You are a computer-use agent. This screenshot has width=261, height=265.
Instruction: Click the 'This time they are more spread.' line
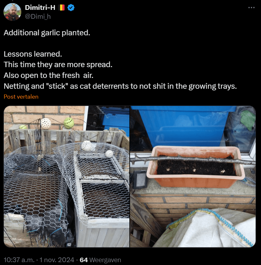[x=58, y=65]
